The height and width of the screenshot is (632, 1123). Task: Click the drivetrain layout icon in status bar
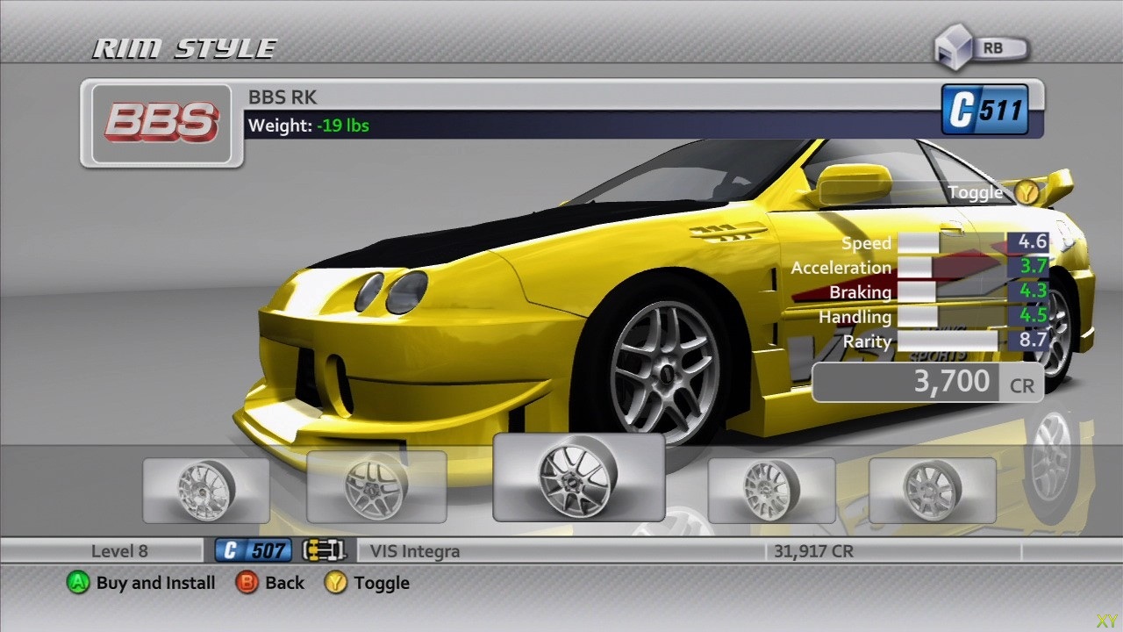[x=324, y=551]
